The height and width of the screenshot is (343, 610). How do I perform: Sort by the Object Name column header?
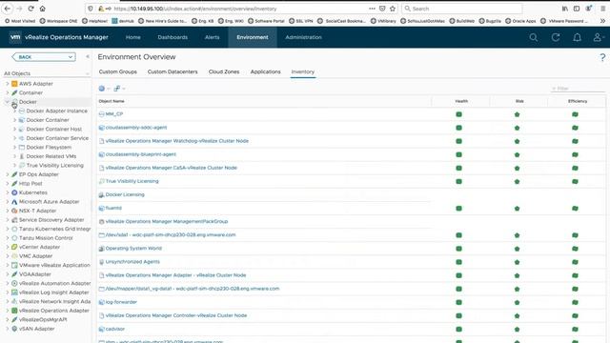(x=112, y=101)
